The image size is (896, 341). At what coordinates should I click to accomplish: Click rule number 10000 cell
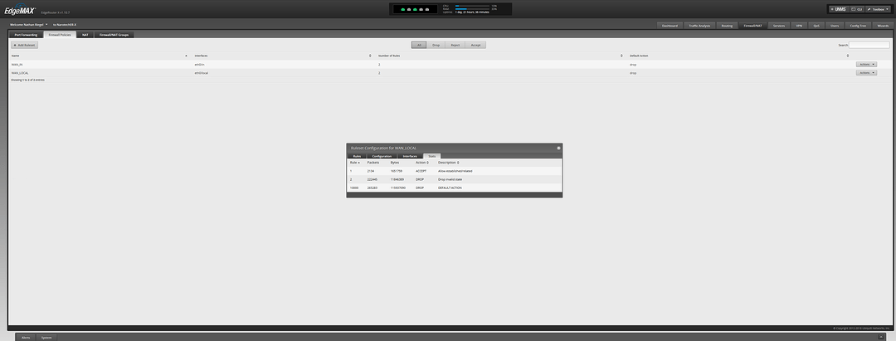(354, 188)
